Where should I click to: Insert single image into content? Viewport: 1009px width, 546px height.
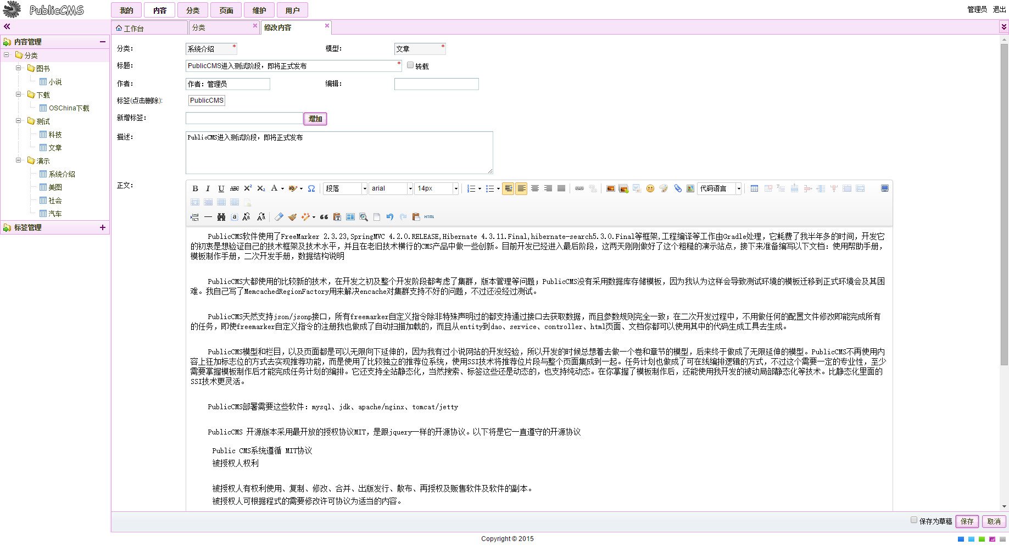coord(610,188)
